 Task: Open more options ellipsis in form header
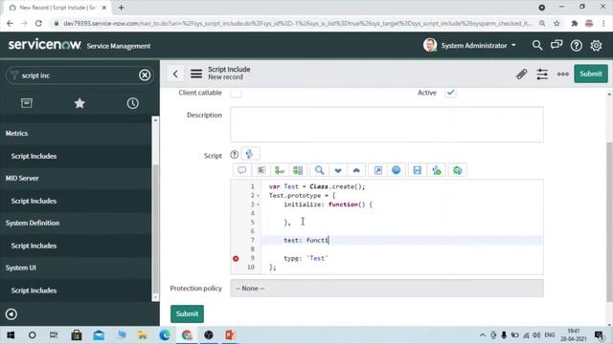(x=563, y=75)
